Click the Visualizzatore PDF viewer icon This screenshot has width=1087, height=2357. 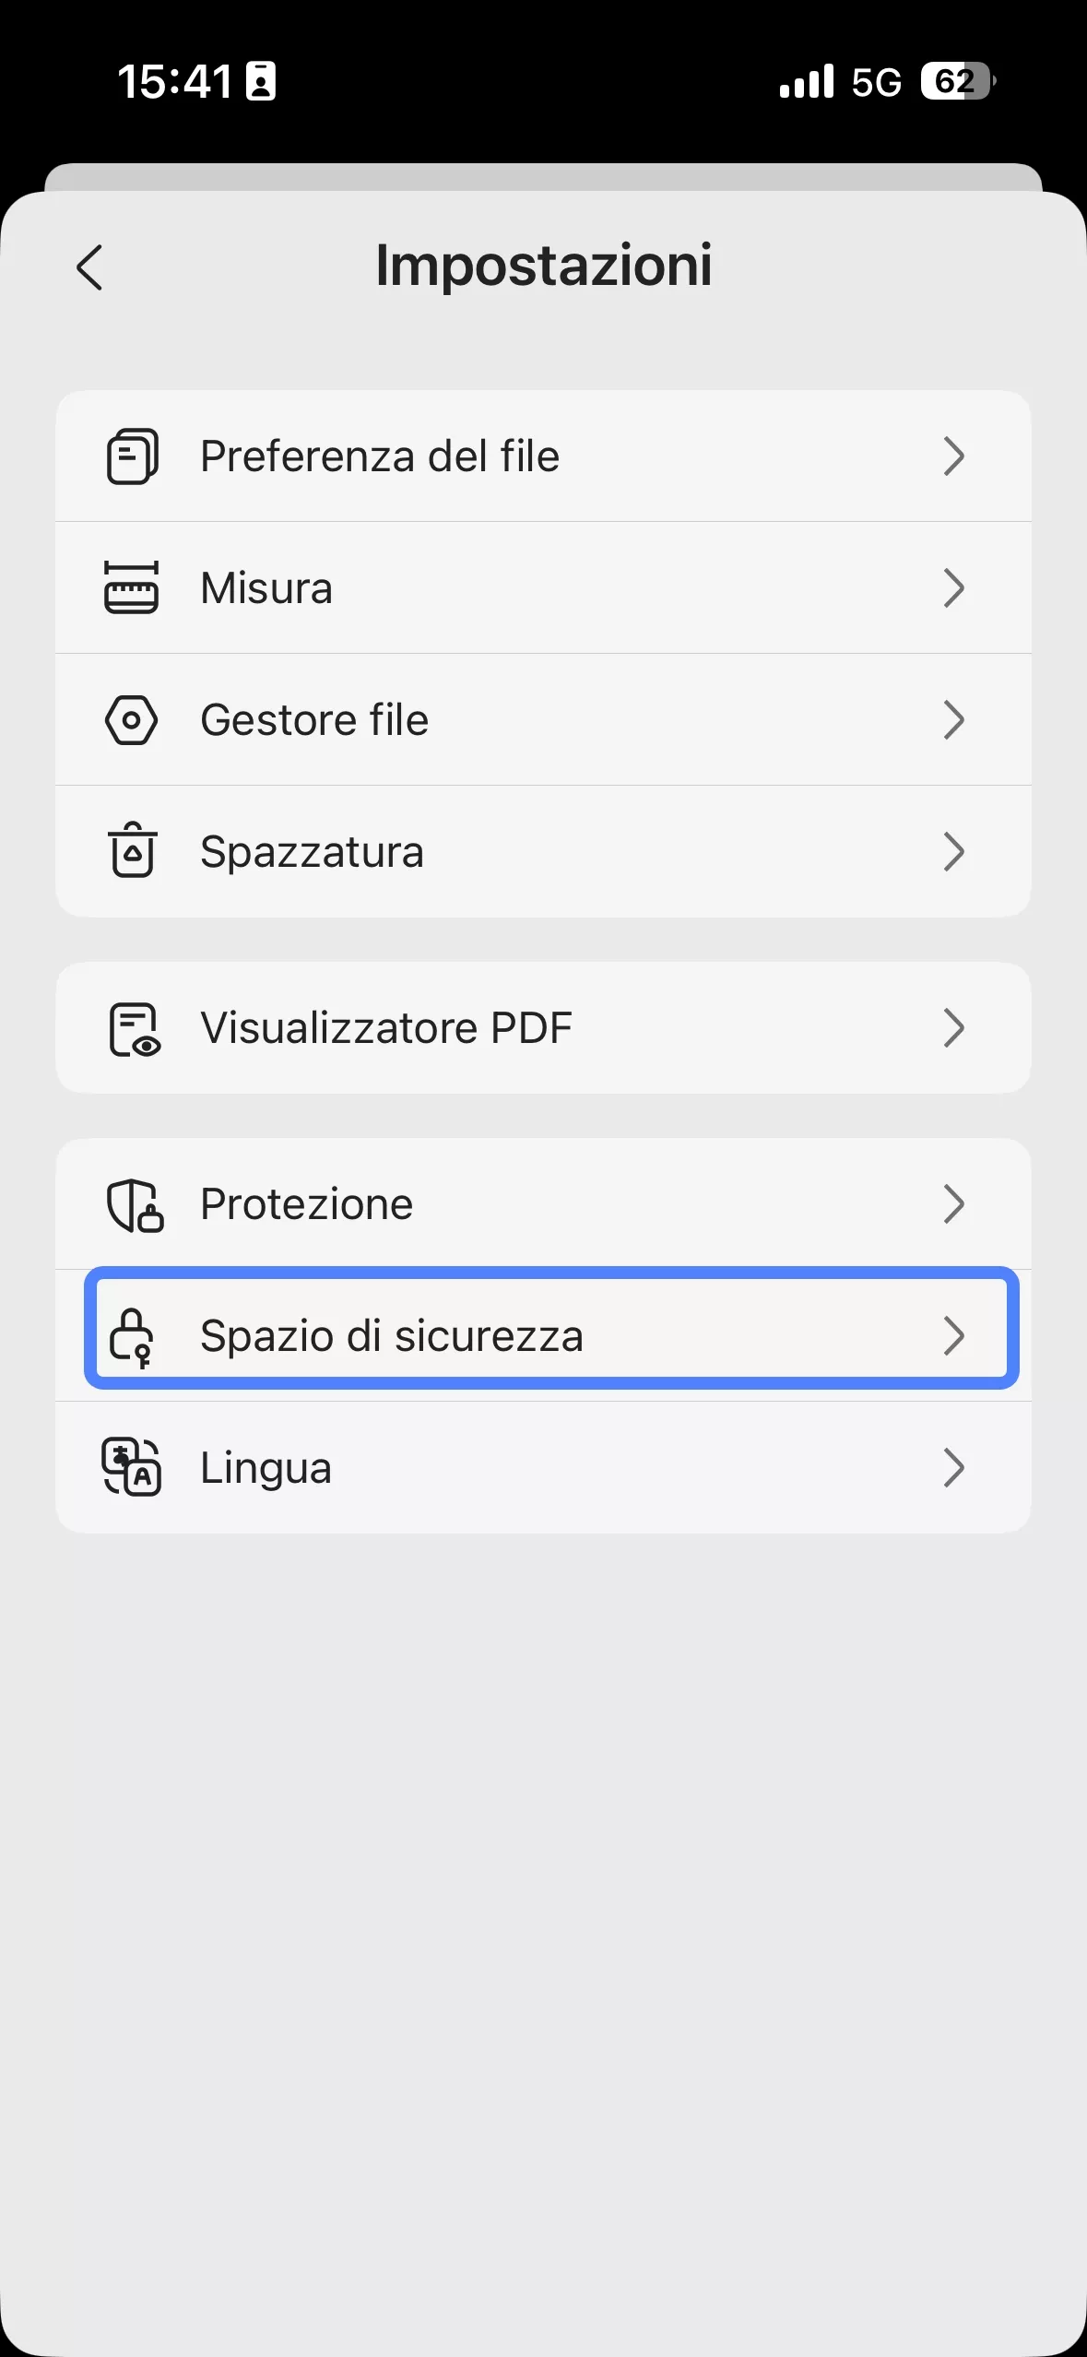pyautogui.click(x=132, y=1027)
